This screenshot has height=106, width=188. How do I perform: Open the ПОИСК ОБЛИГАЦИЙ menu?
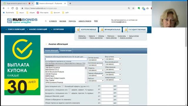click(x=16, y=29)
